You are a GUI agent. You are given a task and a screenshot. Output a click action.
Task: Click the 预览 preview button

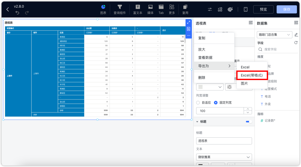263,9
